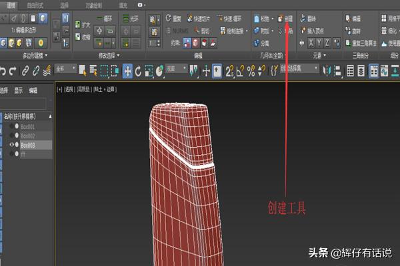Switch to the 自由形式 ribbon tab
Screen dimensions: 400x266
35,5
